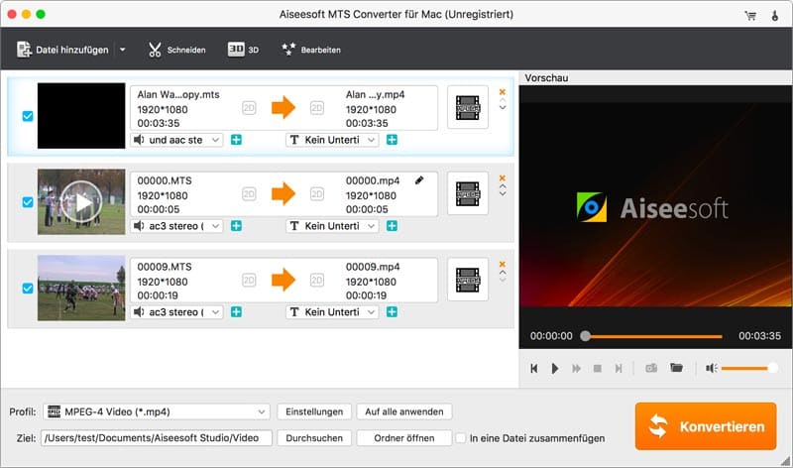The width and height of the screenshot is (793, 468).
Task: Click the Durchsuchen button
Action: (x=314, y=437)
